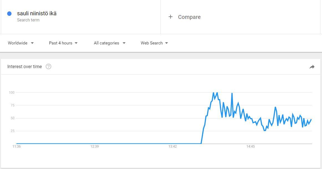Viewport: 322px width, 169px height.
Task: Click the blue search term color dot
Action: [9, 14]
